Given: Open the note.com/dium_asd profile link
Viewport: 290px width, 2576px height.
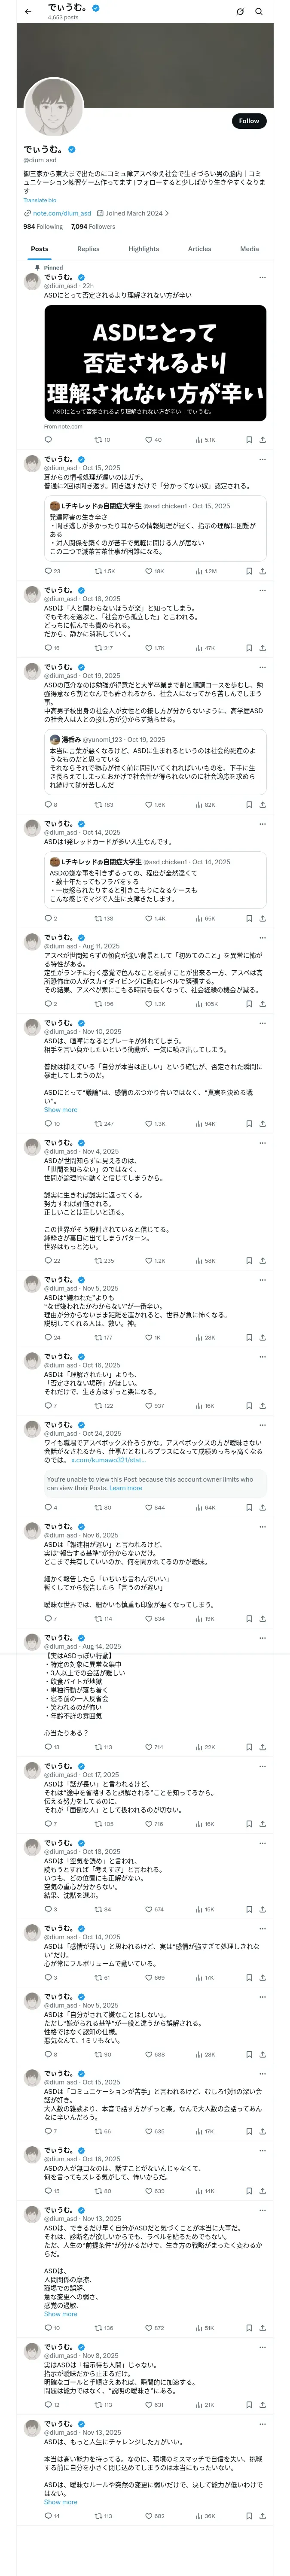Looking at the screenshot, I should [x=62, y=213].
